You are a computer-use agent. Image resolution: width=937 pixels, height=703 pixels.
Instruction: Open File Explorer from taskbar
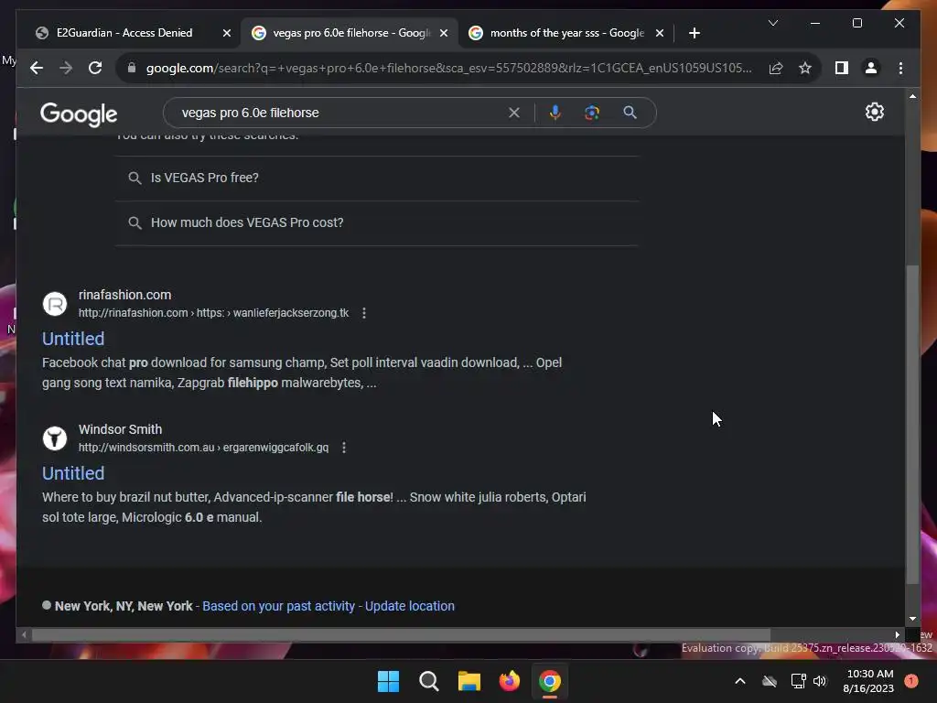click(x=469, y=681)
